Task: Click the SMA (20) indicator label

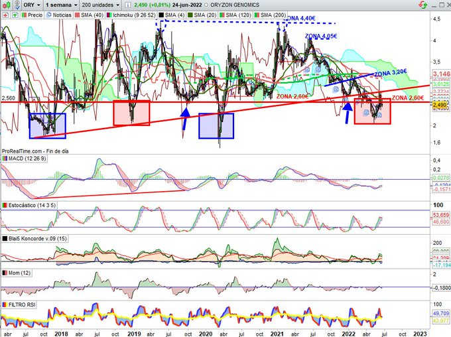Action: tap(205, 15)
